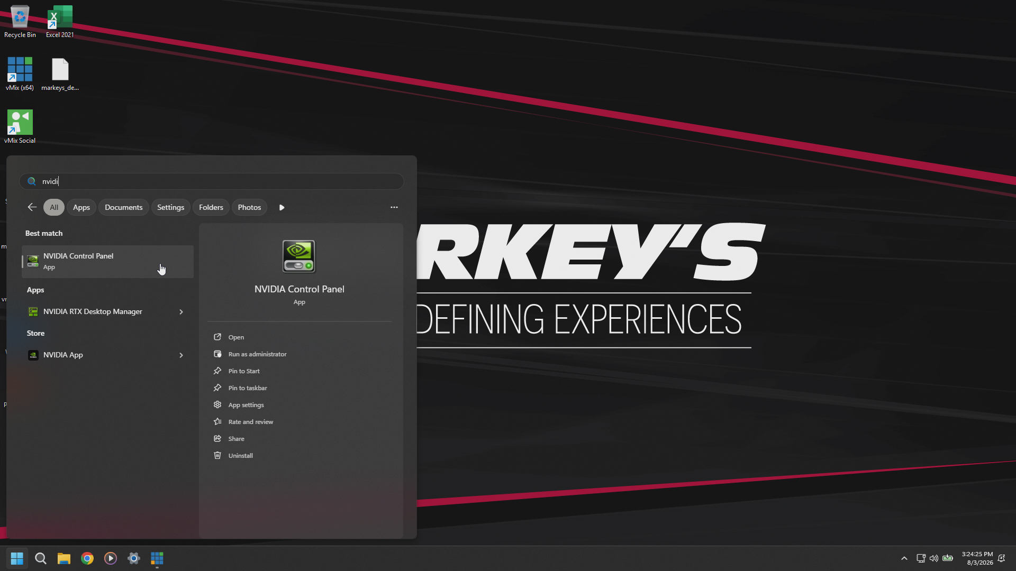Open the clock and date flyout

(x=977, y=558)
